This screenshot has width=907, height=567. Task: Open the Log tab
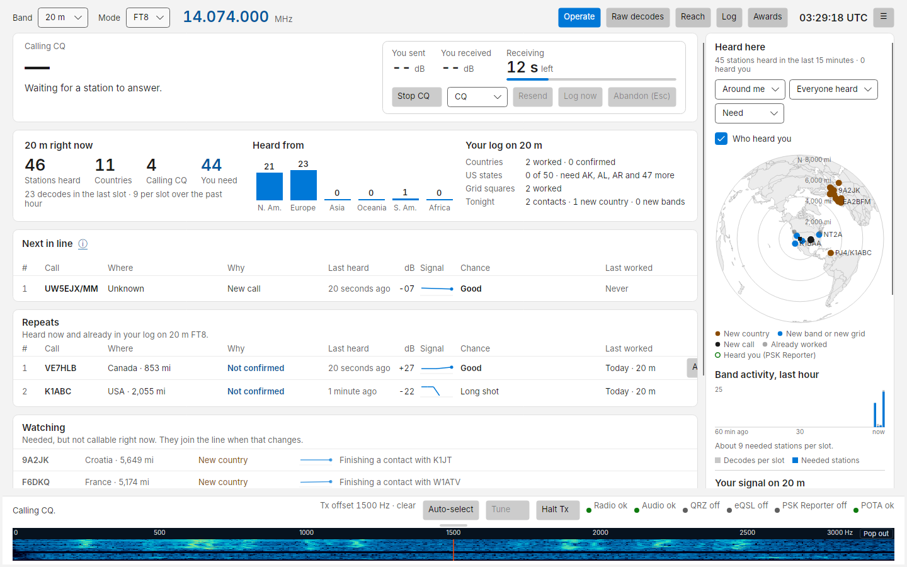pyautogui.click(x=729, y=17)
